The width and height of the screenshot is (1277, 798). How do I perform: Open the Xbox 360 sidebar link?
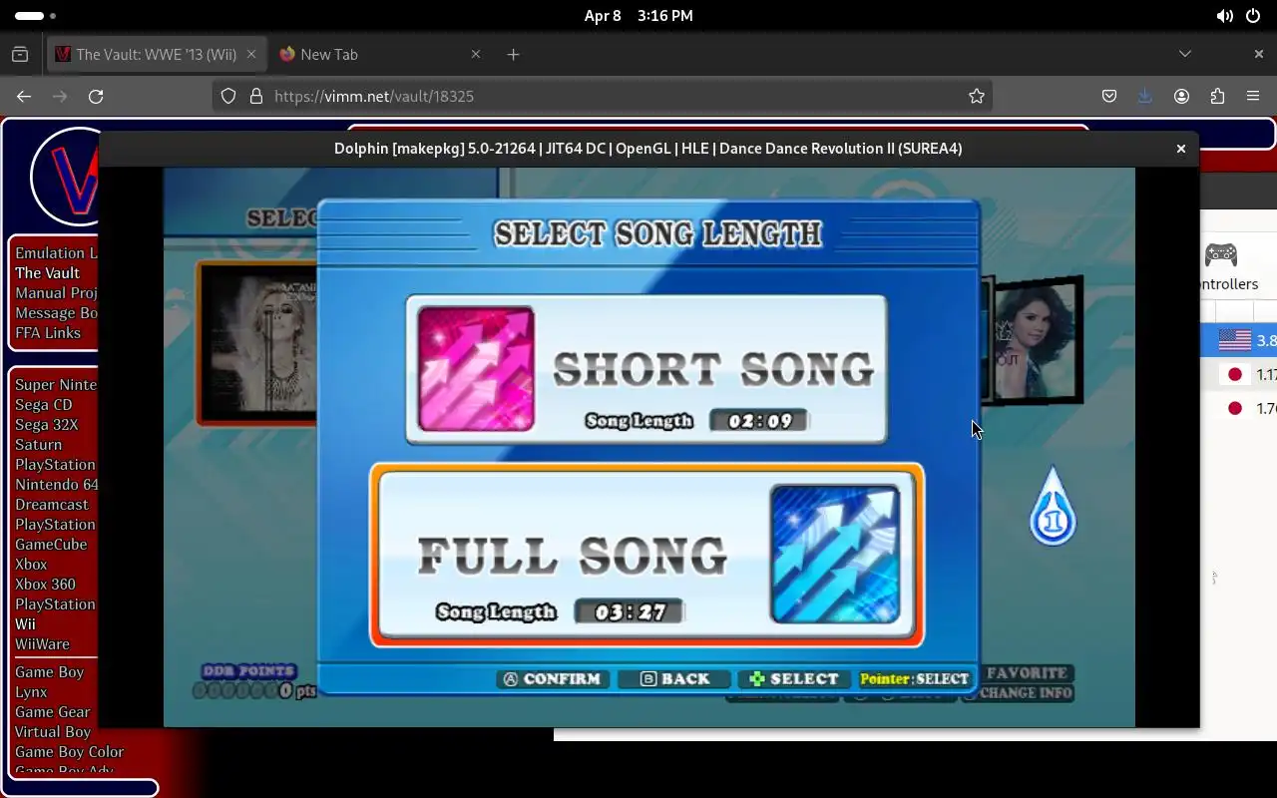[45, 584]
